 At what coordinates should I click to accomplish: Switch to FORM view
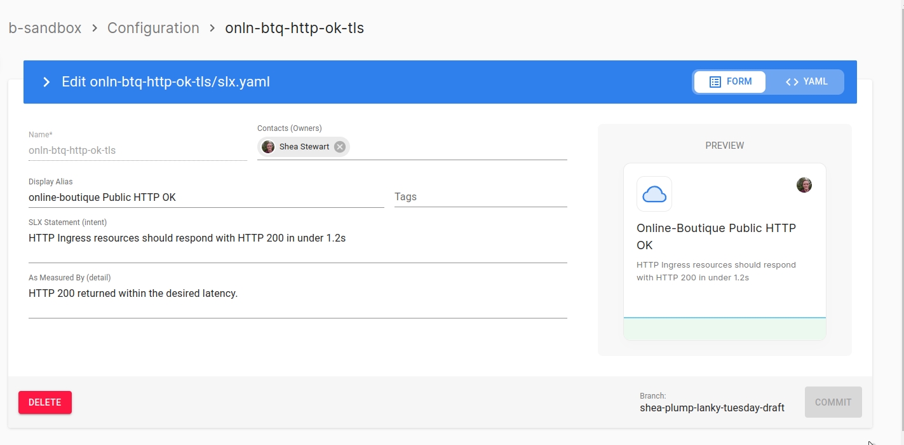coord(730,82)
